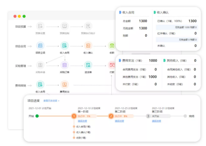Click stage 1 orange circle marker

point(74,116)
